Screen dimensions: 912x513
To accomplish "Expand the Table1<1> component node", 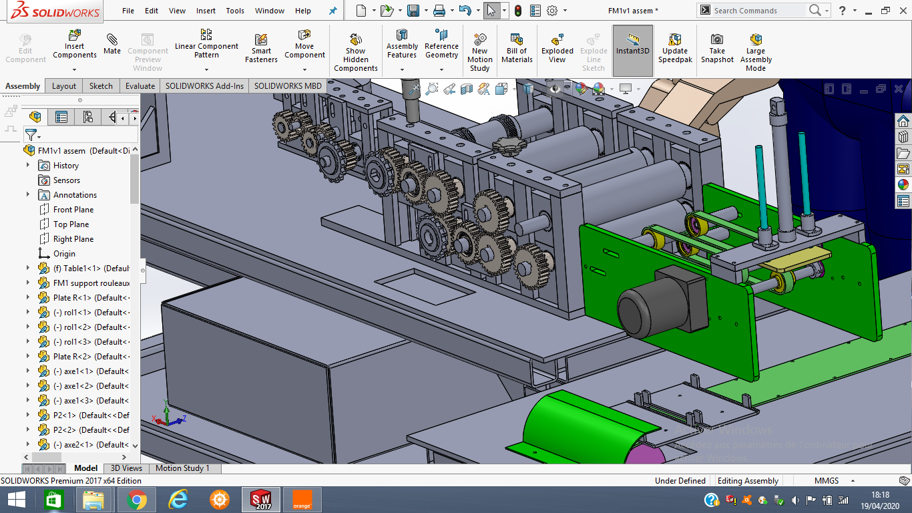I will coord(28,268).
